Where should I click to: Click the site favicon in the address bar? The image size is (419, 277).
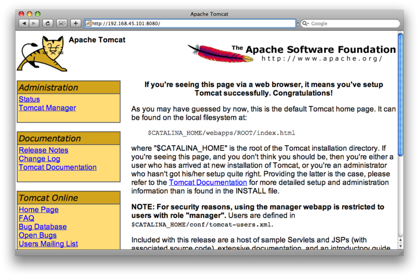point(88,24)
